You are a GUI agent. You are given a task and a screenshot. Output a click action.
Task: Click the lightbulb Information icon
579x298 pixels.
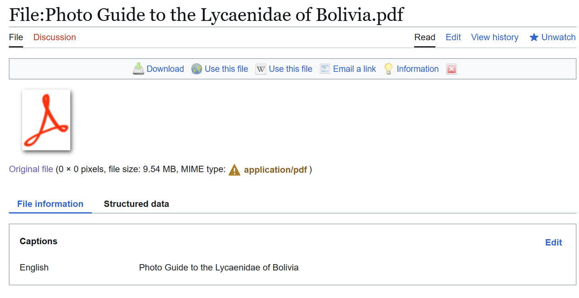pos(388,69)
